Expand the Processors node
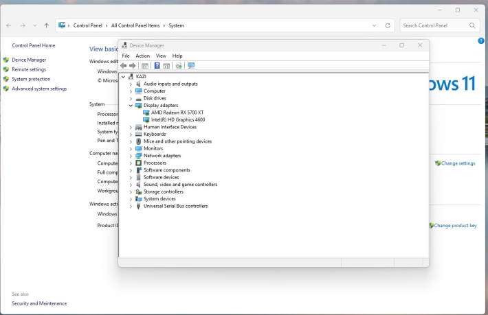The height and width of the screenshot is (315, 488). [x=131, y=163]
